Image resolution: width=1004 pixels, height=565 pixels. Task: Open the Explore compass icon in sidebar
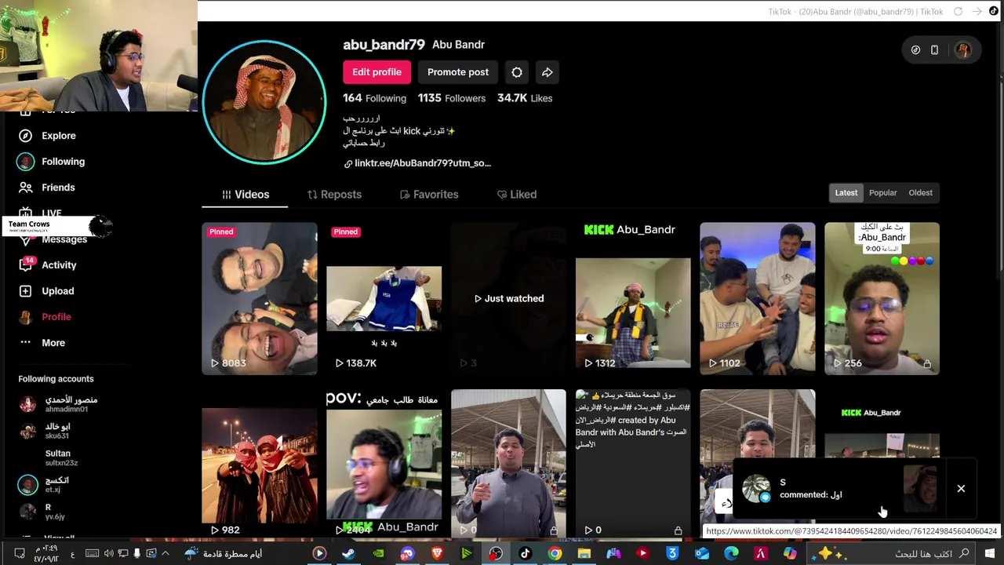[x=26, y=136]
